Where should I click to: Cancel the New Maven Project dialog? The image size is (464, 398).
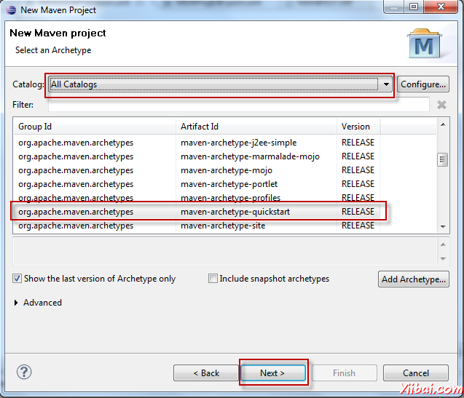point(416,373)
